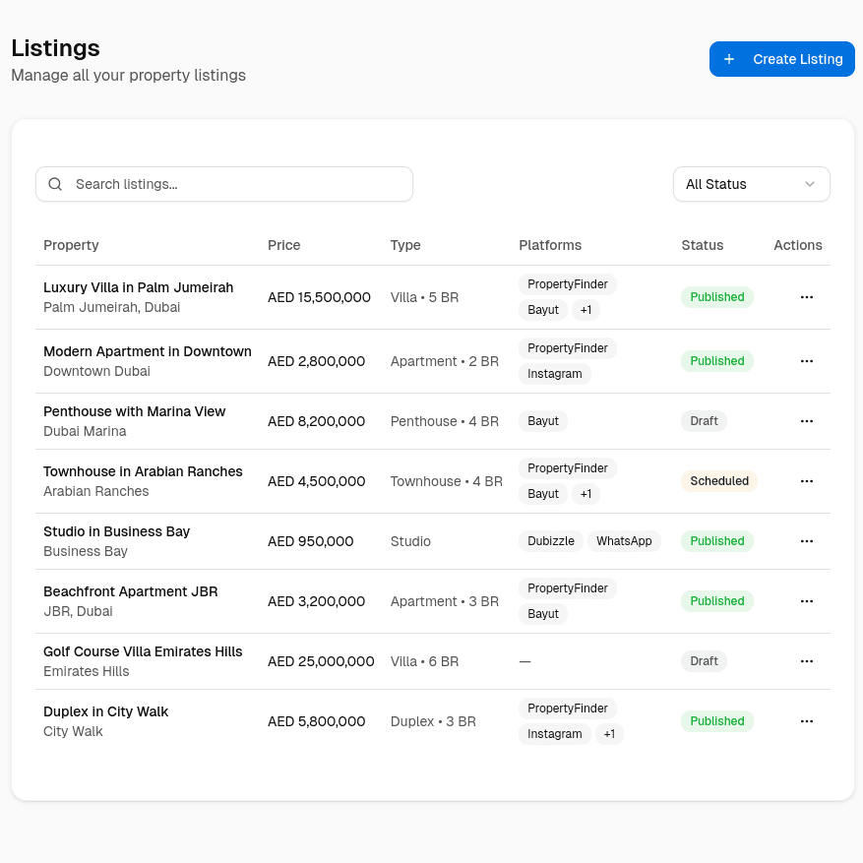863x863 pixels.
Task: Open actions menu for Beachfront Apartment JBR
Action: pyautogui.click(x=806, y=601)
